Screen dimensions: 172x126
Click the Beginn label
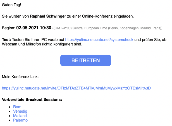coord(8,28)
